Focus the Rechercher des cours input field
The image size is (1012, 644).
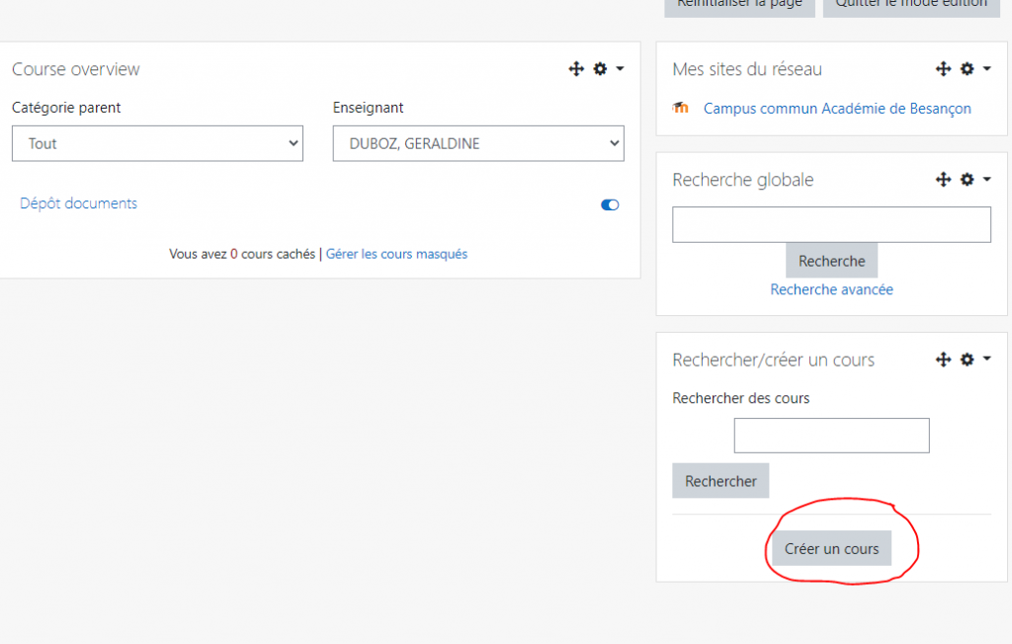click(831, 436)
